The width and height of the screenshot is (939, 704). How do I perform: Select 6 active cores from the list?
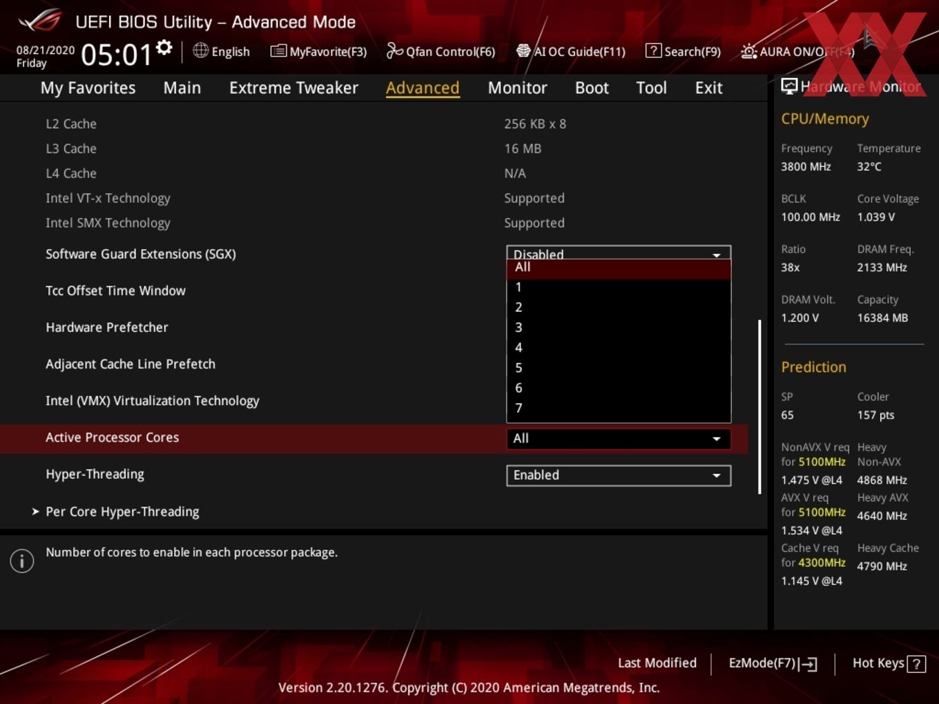pos(619,388)
